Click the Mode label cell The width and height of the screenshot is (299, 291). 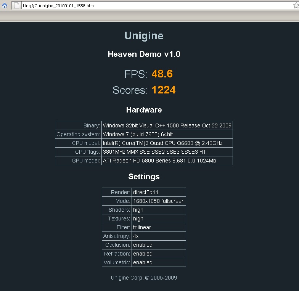[x=117, y=201]
